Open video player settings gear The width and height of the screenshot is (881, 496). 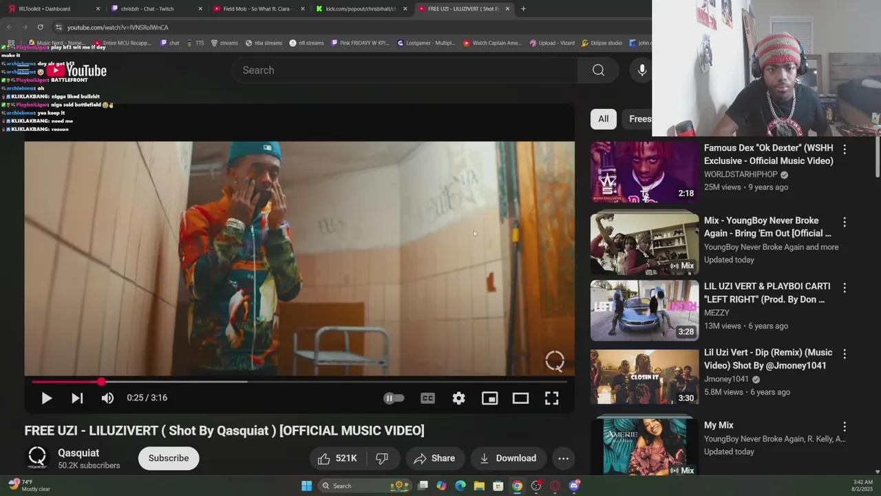tap(458, 398)
